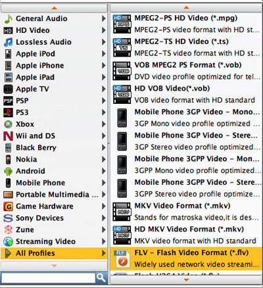Expand the Zune submenu arrow

tap(104, 229)
